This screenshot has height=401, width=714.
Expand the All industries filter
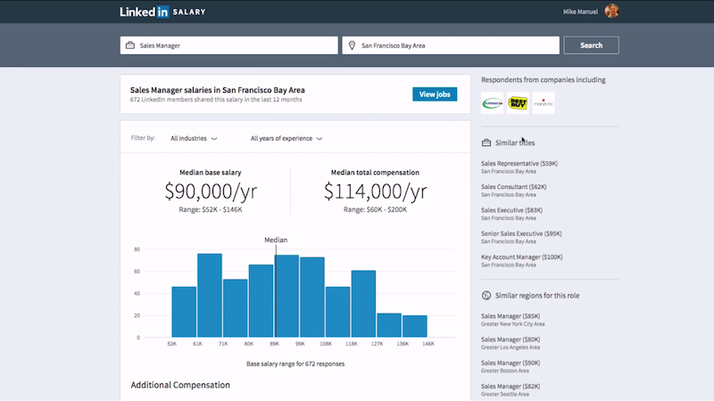[194, 138]
